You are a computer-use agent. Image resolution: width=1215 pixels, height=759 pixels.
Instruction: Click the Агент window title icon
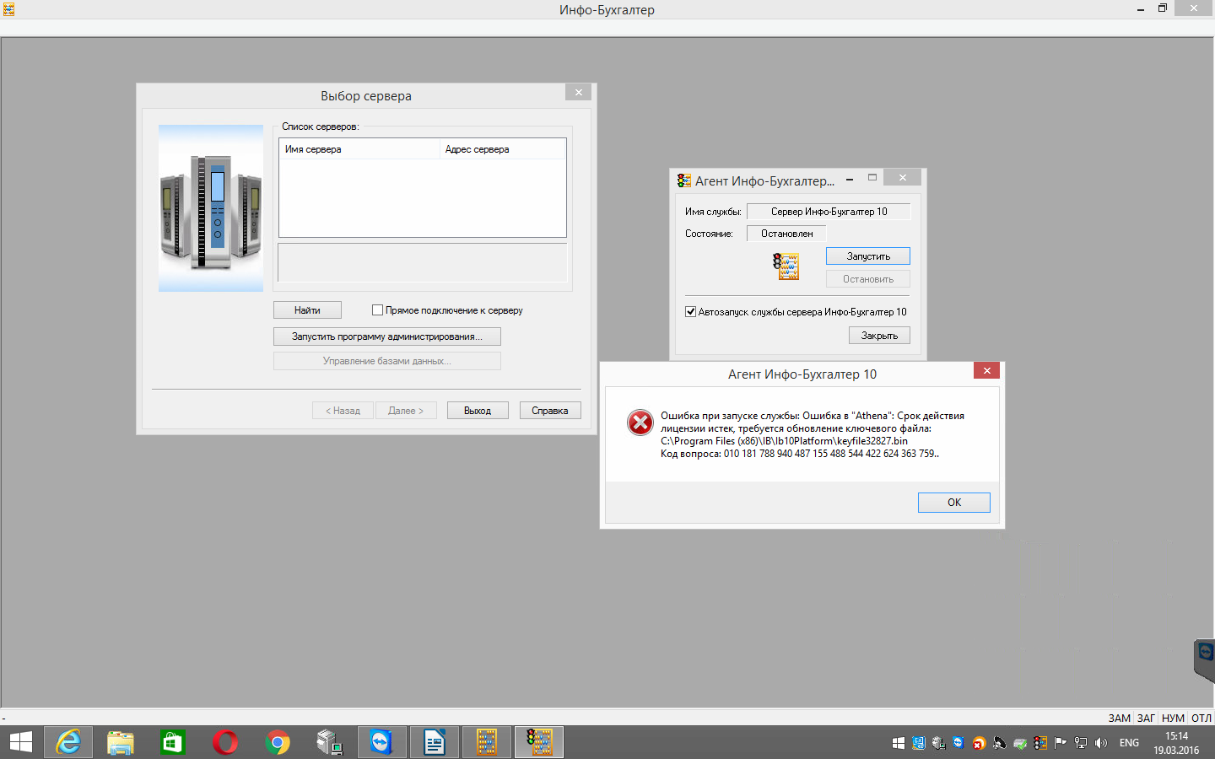pos(684,180)
